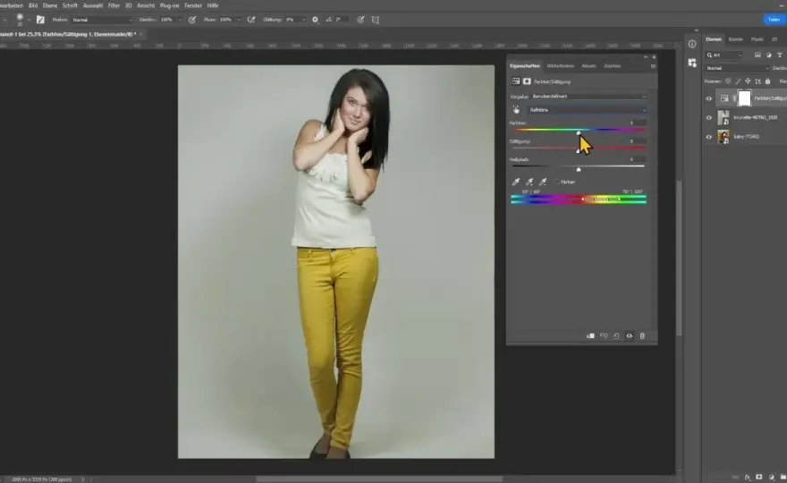Lock image pixels brush icon
787x483 pixels.
[x=739, y=81]
